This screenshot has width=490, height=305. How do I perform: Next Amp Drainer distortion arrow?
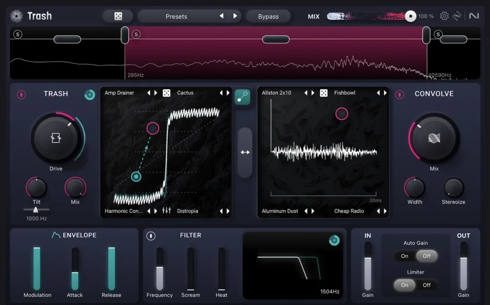156,93
